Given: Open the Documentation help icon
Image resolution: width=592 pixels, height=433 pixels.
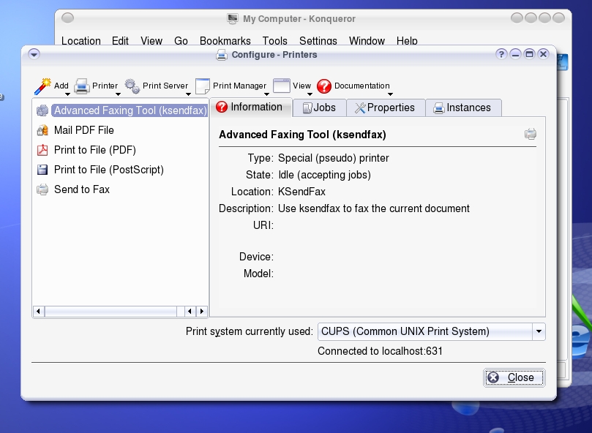Looking at the screenshot, I should point(324,86).
